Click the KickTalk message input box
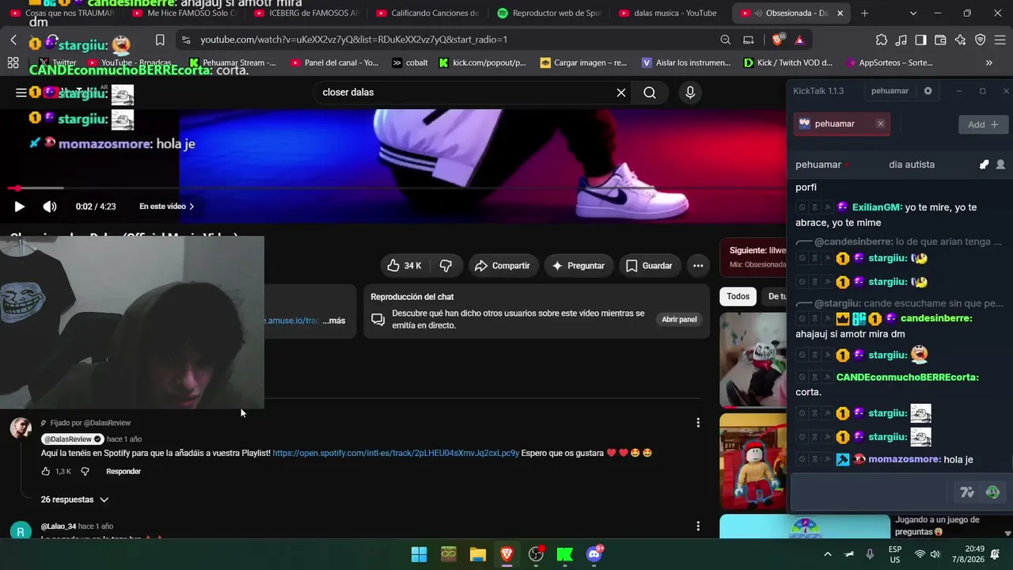 click(871, 492)
